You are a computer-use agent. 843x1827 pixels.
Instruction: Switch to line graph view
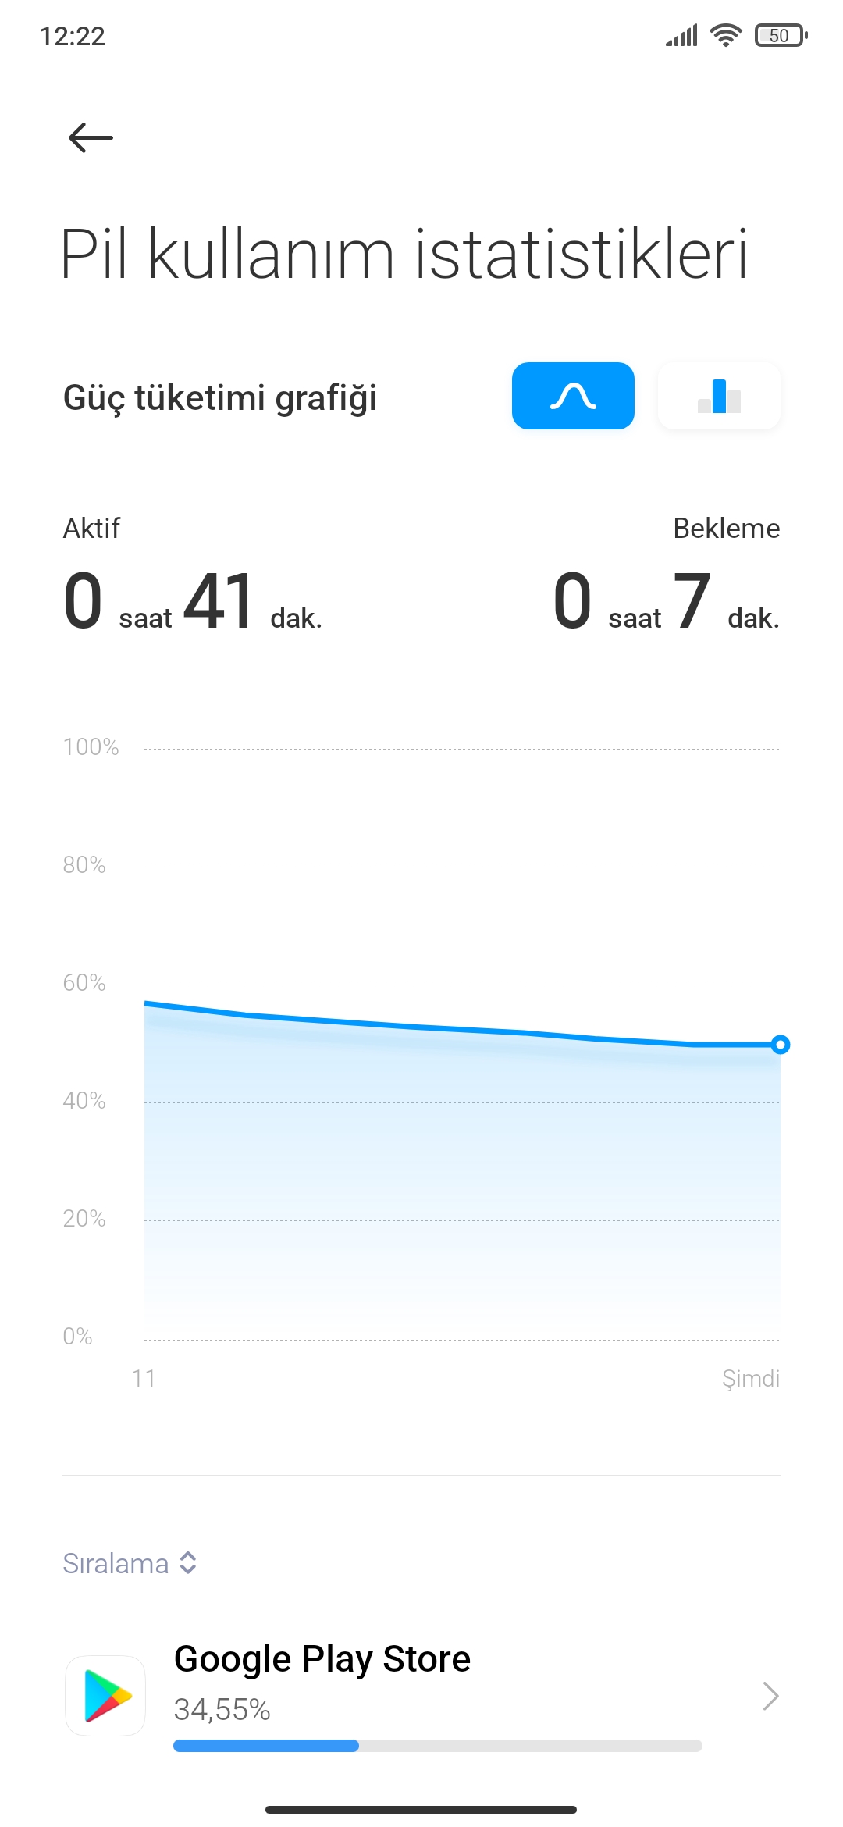[573, 396]
